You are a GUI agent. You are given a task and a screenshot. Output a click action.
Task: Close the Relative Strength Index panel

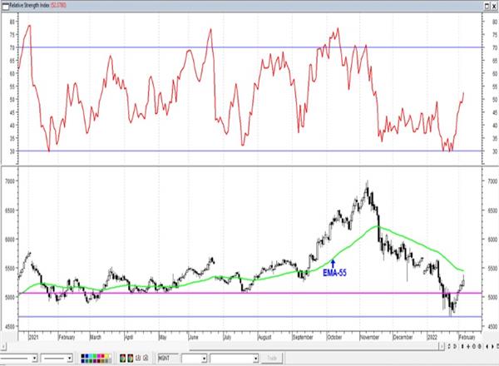point(494,6)
